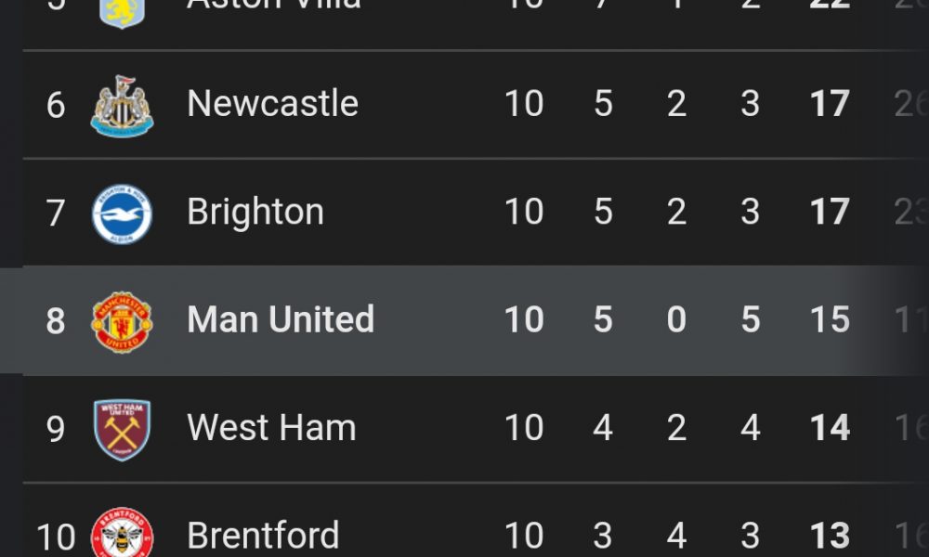Select the Manchester United crest
Viewport: 929px width, 557px height.
tap(122, 321)
